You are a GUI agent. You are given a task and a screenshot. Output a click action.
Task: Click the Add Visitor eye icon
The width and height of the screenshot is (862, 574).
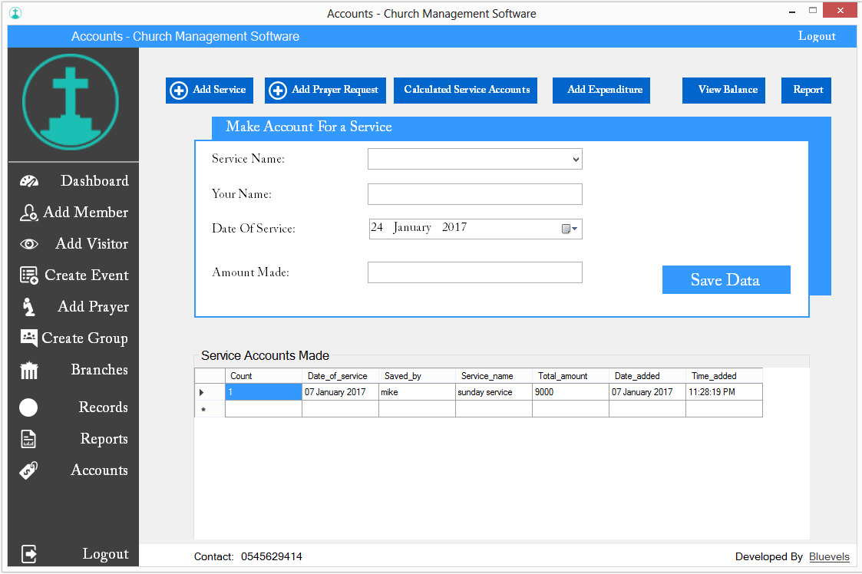29,245
